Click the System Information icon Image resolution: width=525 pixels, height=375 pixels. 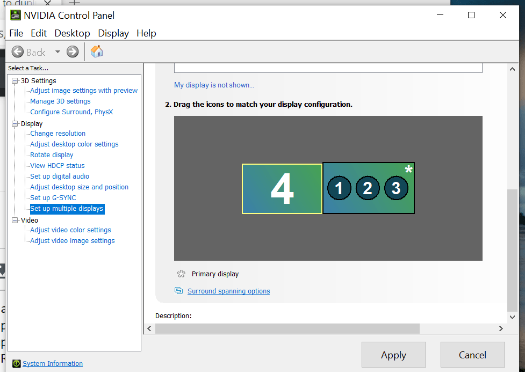(x=17, y=363)
